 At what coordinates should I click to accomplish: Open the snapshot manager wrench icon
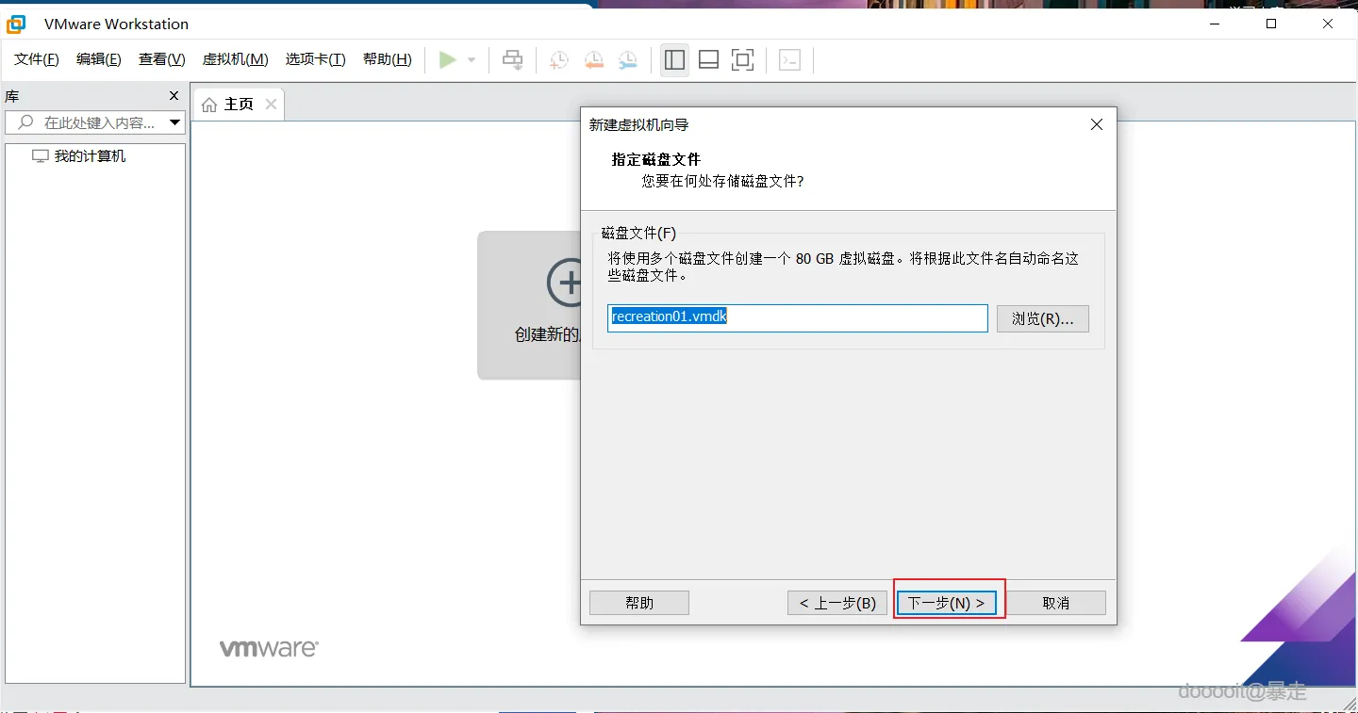click(628, 59)
